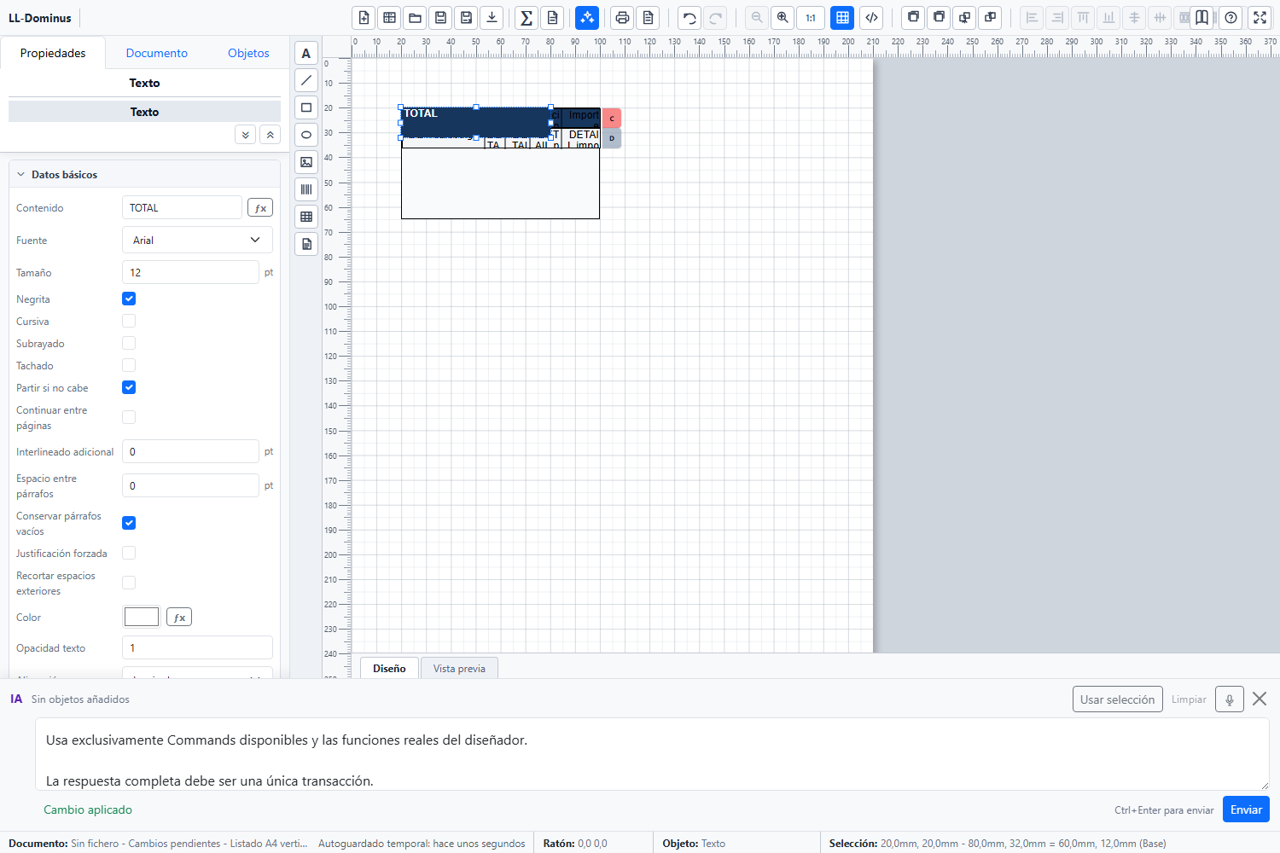Send the prompt with Enviar
The height and width of the screenshot is (853, 1280).
coord(1246,809)
